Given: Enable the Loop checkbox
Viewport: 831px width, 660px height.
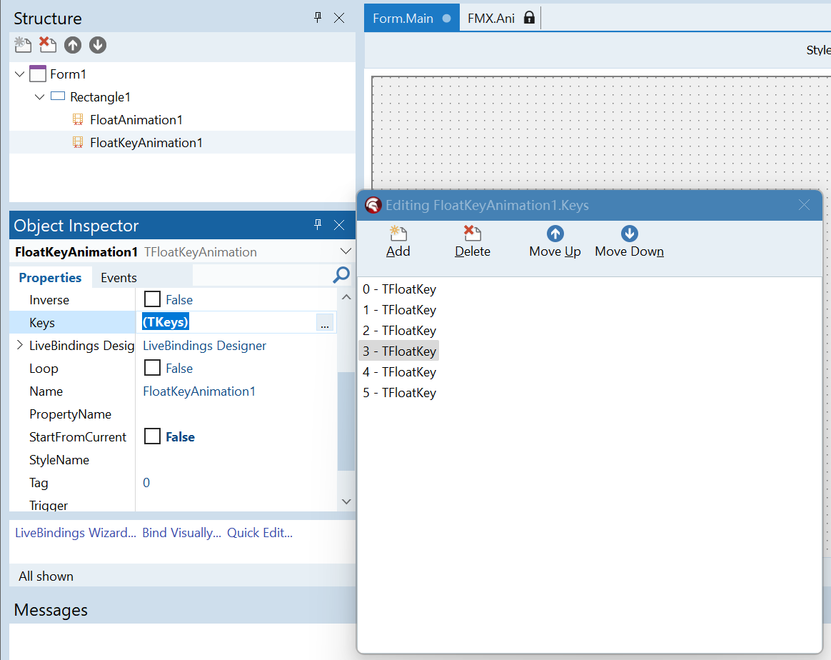Looking at the screenshot, I should (x=152, y=368).
